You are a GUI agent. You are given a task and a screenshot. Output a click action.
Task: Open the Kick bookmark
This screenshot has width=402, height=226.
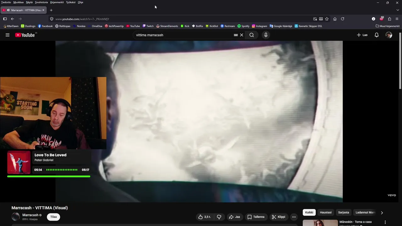[185, 26]
